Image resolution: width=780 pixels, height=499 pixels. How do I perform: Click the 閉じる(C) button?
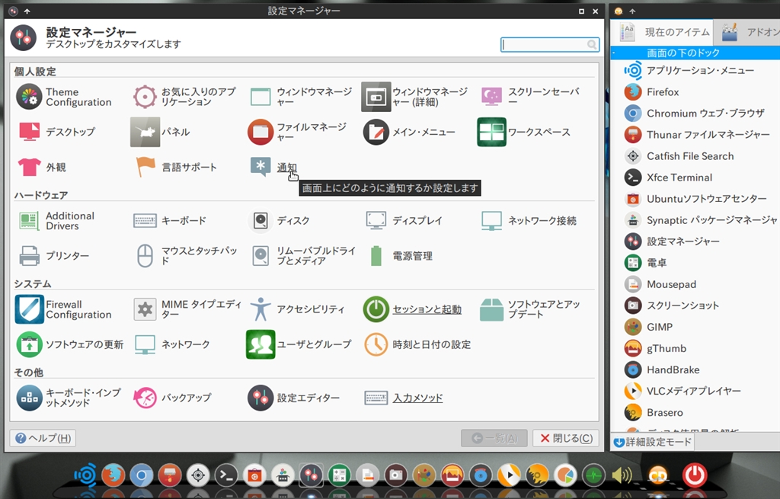pyautogui.click(x=566, y=438)
